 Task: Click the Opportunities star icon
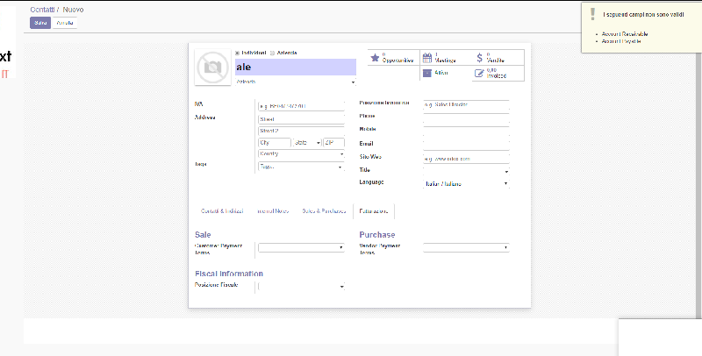click(x=375, y=58)
